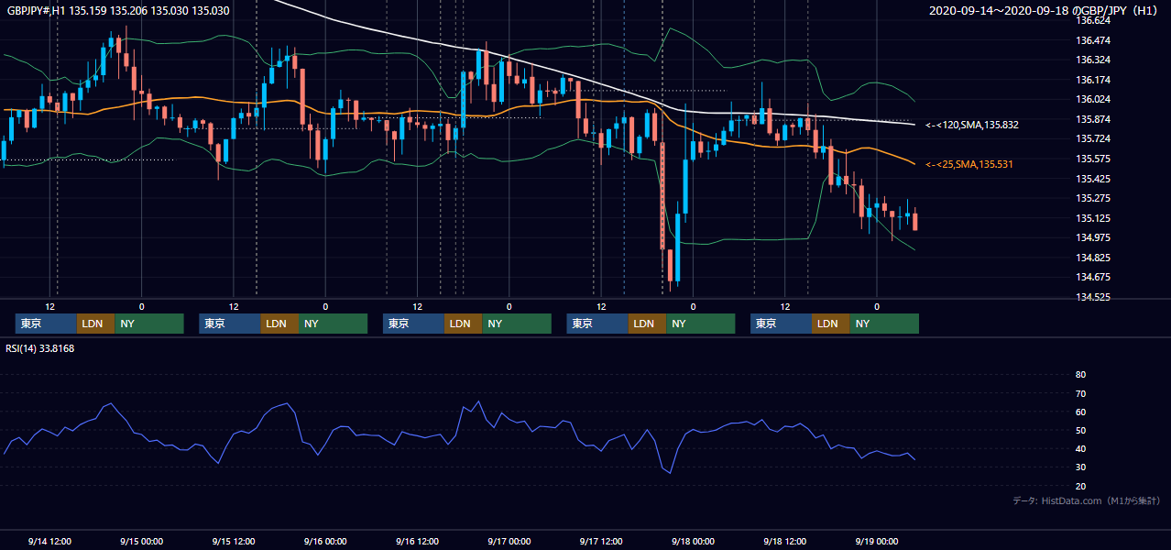This screenshot has width=1171, height=550.
Task: Click the 9/18 12:00 date label
Action: click(784, 541)
